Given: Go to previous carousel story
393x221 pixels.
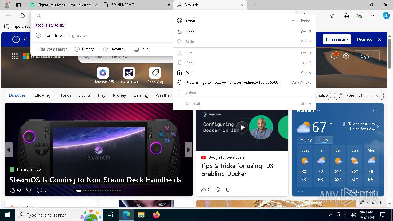Looking at the screenshot, I should pyautogui.click(x=9, y=150).
